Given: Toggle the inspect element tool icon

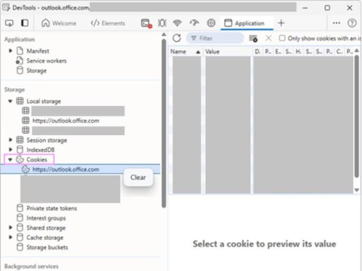Looking at the screenshot, I should pyautogui.click(x=9, y=23).
